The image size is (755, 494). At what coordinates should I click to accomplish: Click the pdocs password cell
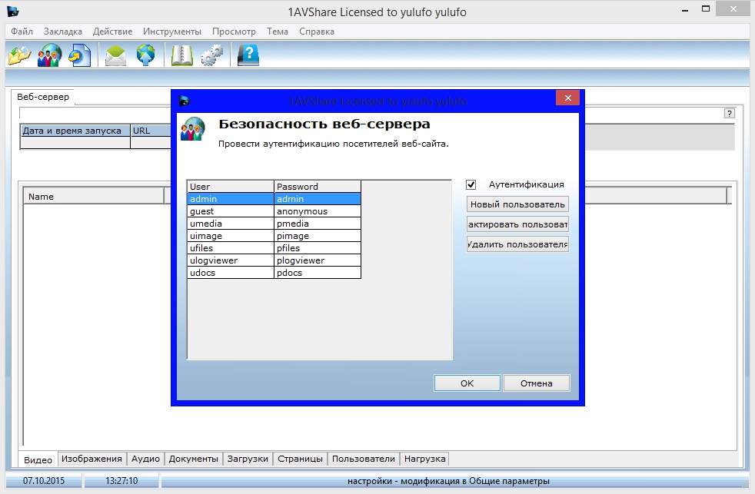[318, 272]
